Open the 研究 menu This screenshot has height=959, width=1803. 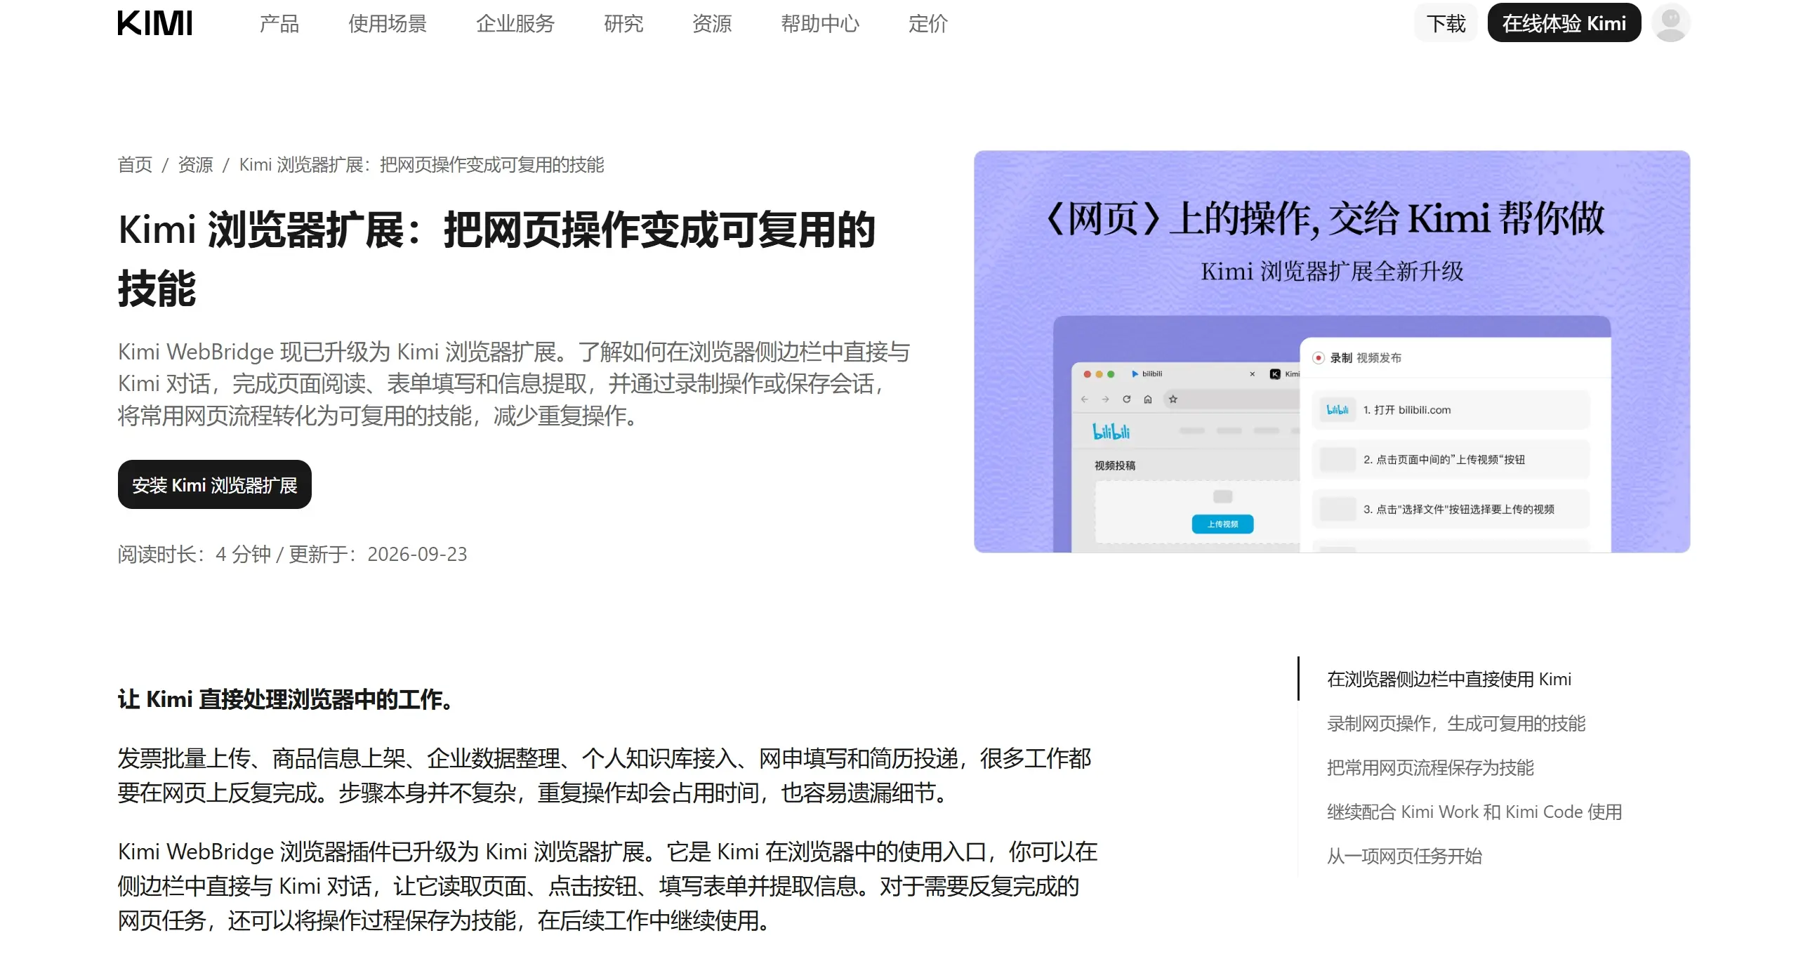tap(623, 24)
